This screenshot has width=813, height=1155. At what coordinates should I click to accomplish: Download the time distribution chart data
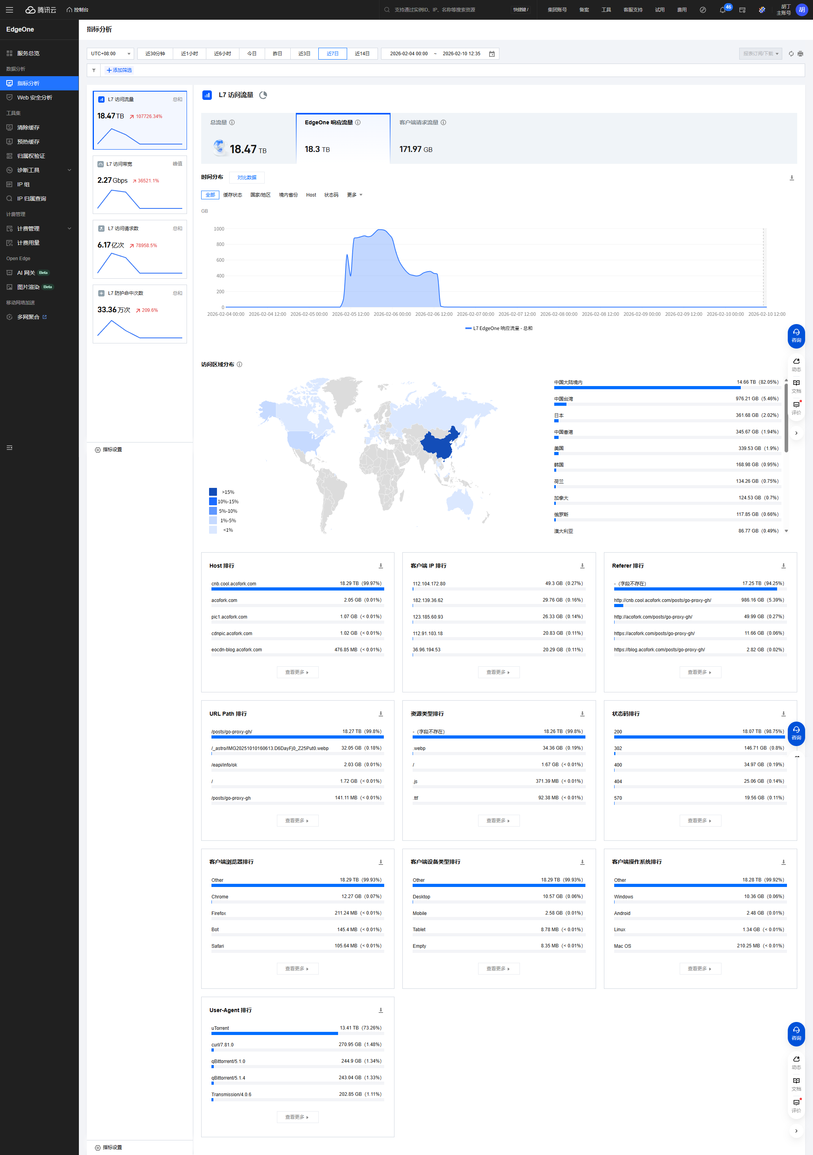click(x=791, y=178)
